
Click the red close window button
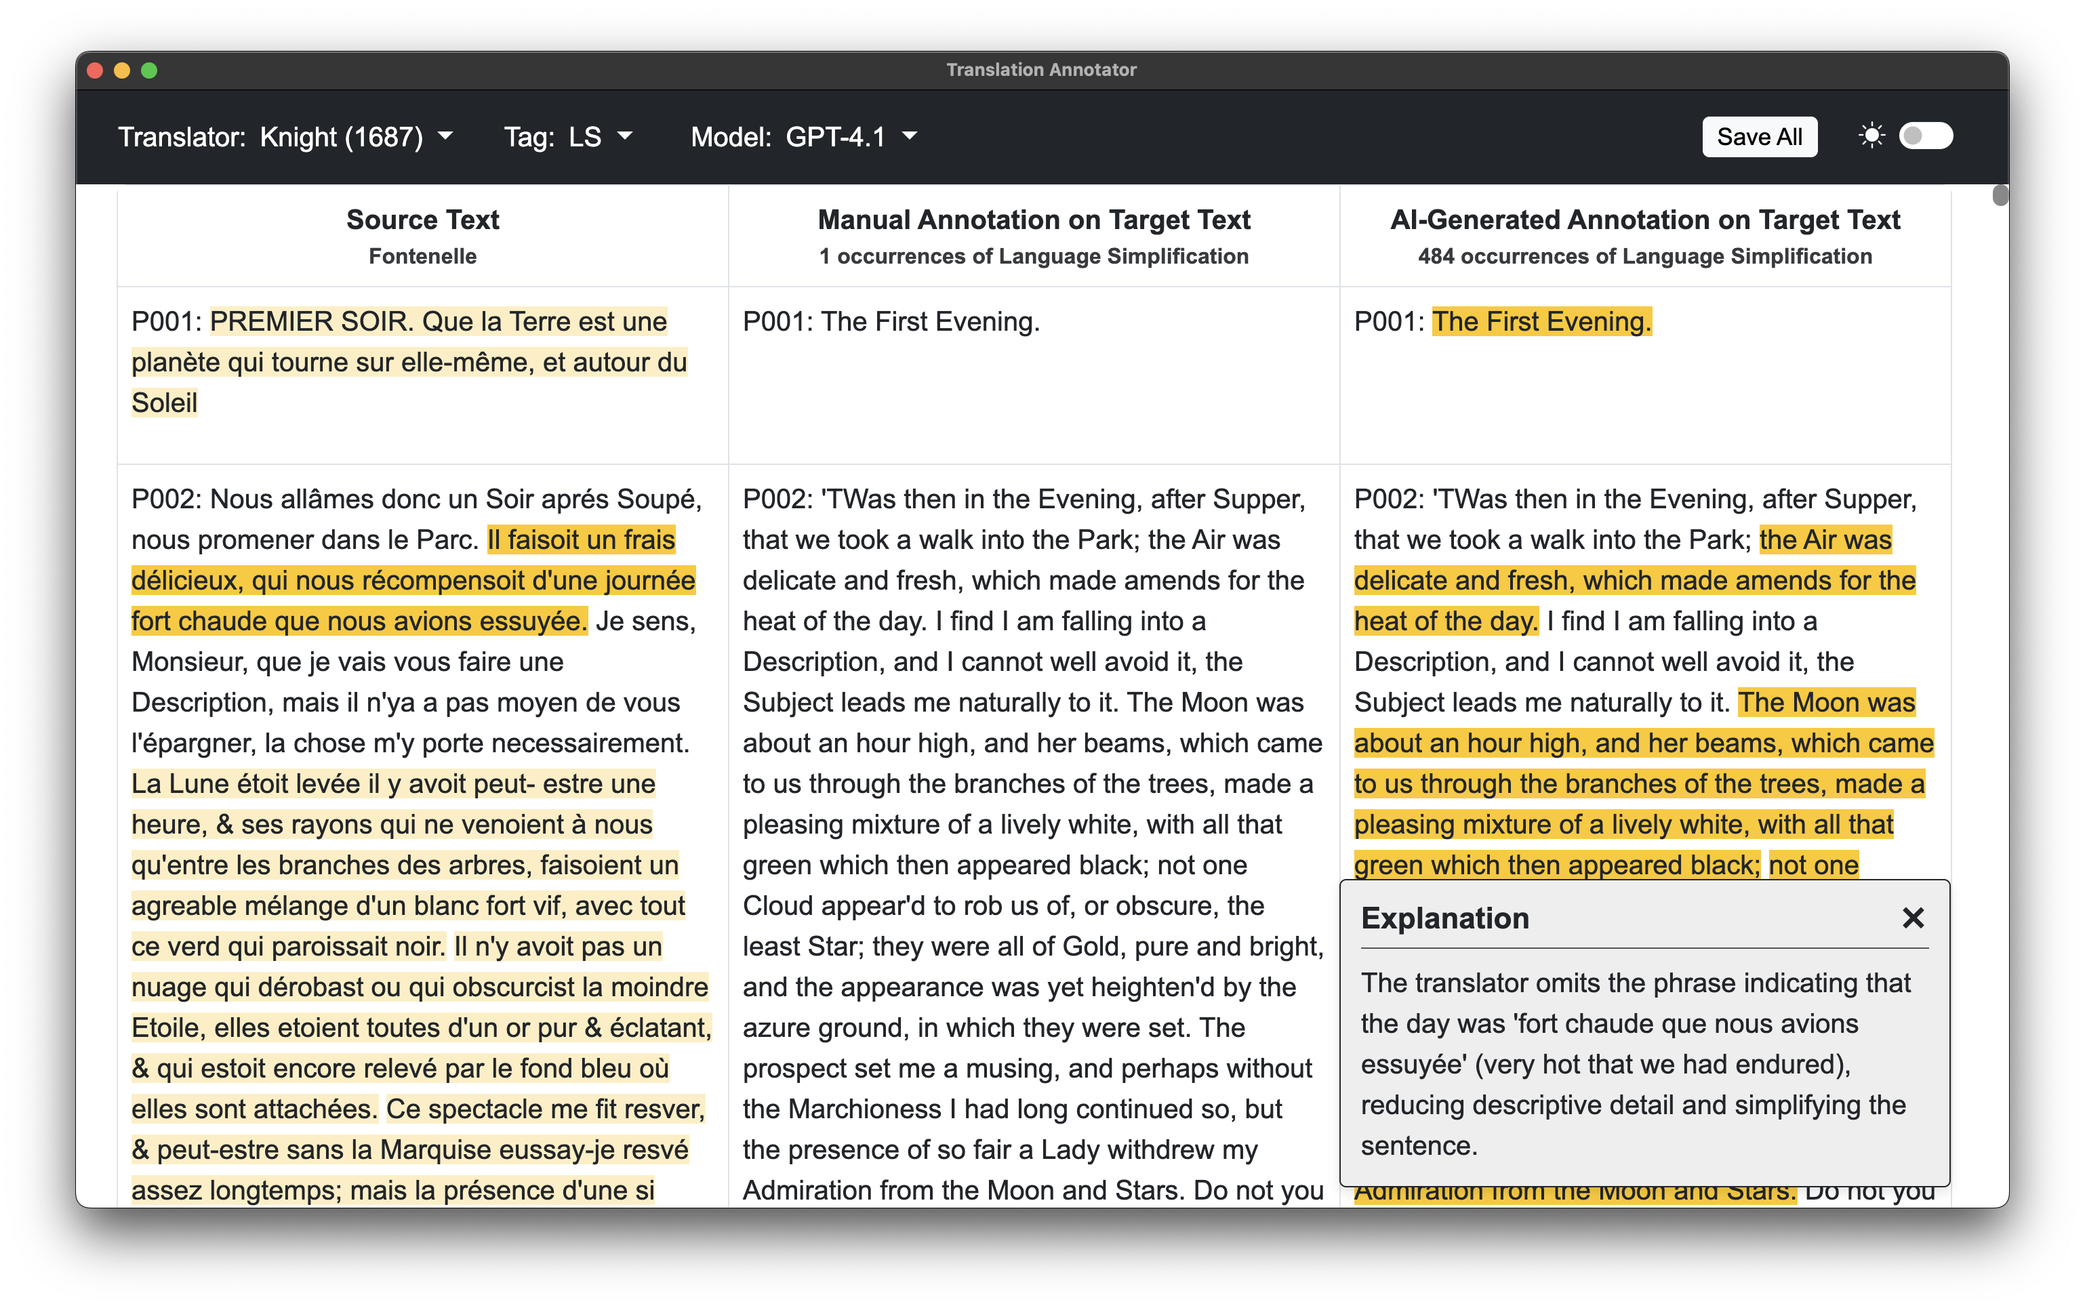pos(95,70)
